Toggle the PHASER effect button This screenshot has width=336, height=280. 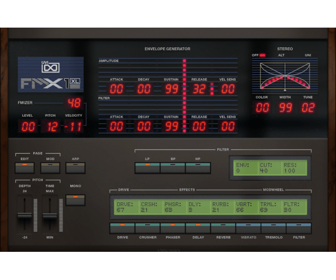[173, 228]
